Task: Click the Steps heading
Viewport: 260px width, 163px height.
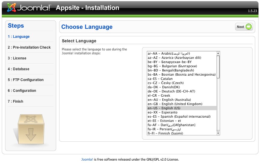Action: point(16,26)
